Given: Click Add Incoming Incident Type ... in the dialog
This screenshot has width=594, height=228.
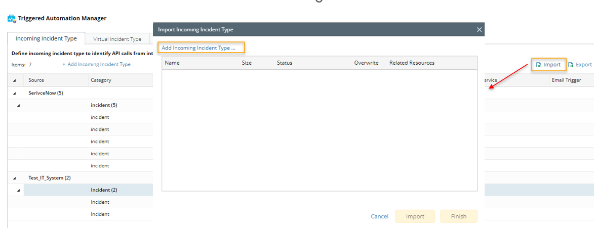Looking at the screenshot, I should (199, 48).
